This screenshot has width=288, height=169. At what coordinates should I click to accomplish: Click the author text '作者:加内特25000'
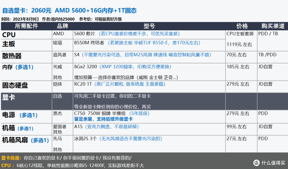click(58, 19)
